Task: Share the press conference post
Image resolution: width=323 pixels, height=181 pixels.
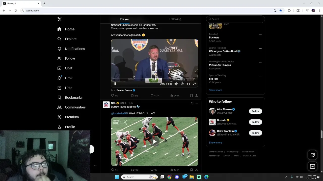Action: click(x=197, y=96)
